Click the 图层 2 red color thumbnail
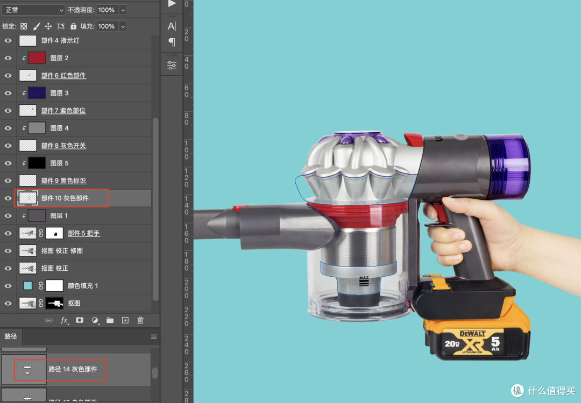Screen dimensions: 581x403 point(37,58)
